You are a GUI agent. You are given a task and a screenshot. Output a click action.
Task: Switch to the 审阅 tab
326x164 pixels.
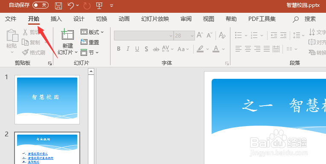tap(186, 19)
